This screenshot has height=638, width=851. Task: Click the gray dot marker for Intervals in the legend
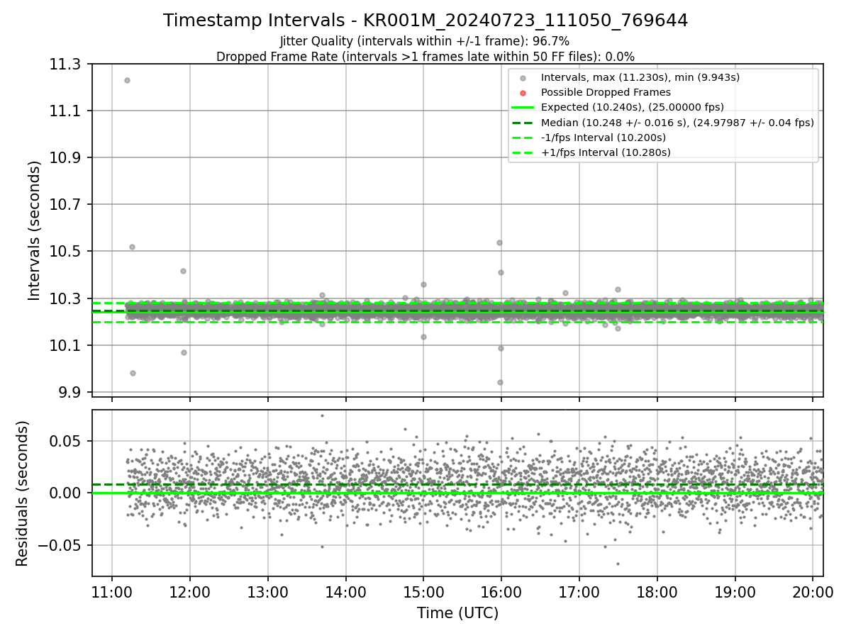pos(523,78)
